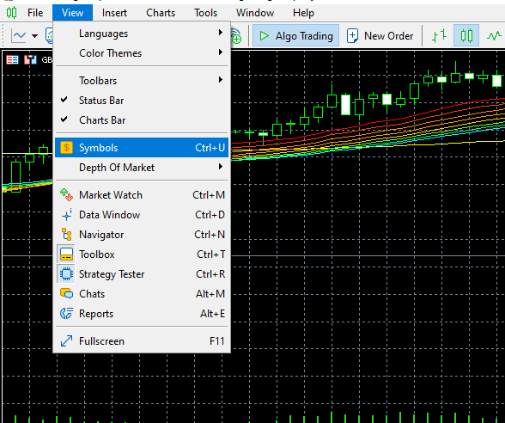Expand the Languages submenu
Image resolution: width=505 pixels, height=423 pixels.
[142, 34]
